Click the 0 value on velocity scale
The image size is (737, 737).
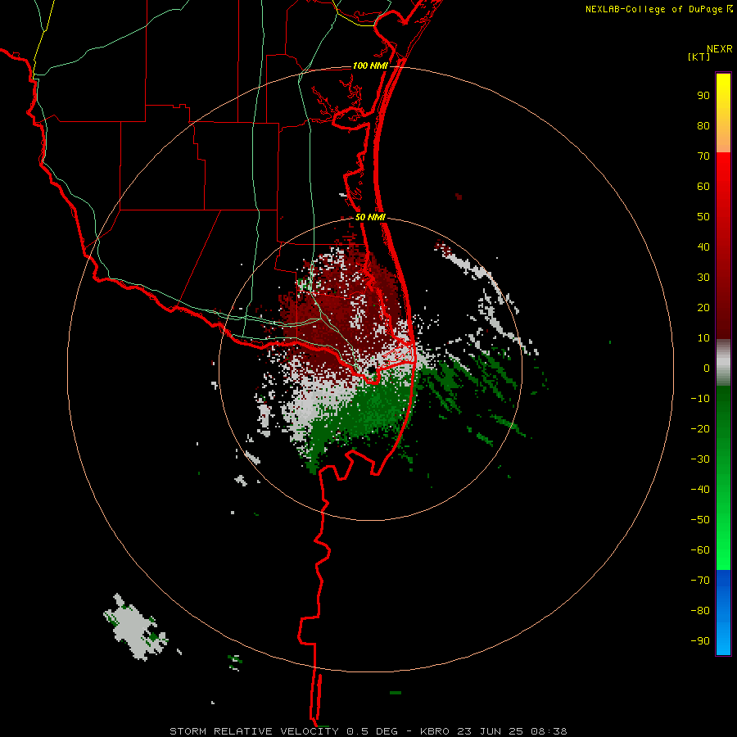(707, 368)
